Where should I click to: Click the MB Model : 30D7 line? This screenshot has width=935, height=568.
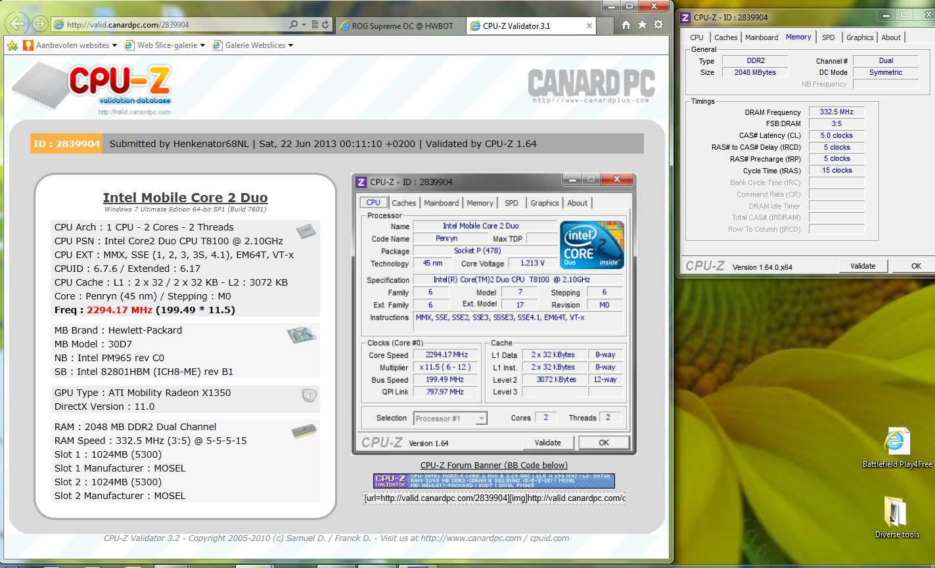coord(95,344)
